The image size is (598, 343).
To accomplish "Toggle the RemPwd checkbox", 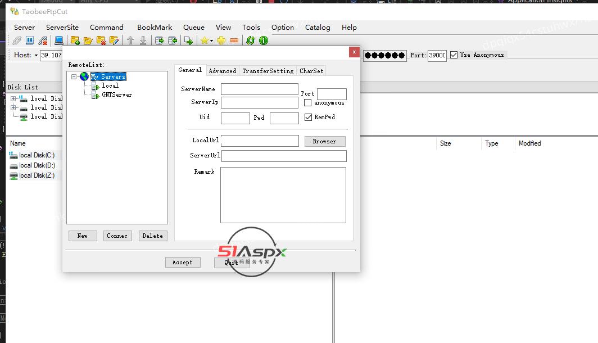I will click(308, 117).
